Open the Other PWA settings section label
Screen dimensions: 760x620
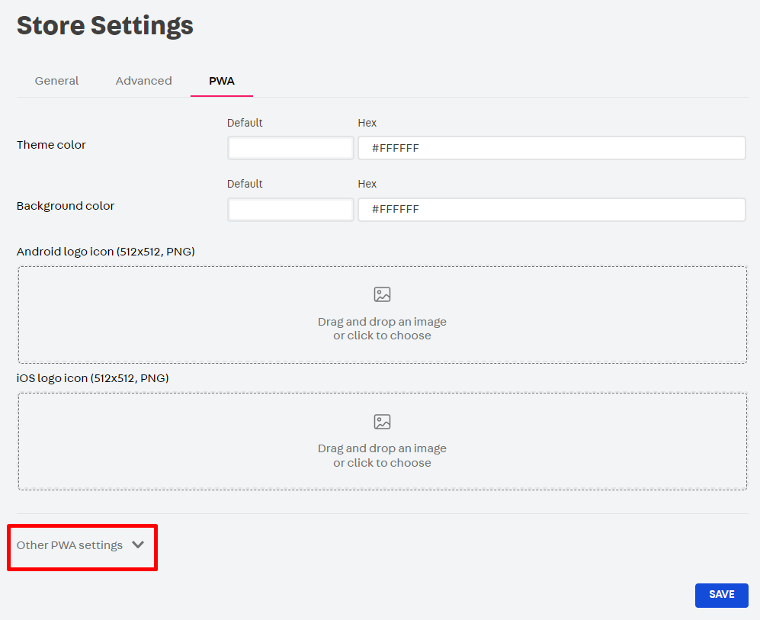[69, 545]
